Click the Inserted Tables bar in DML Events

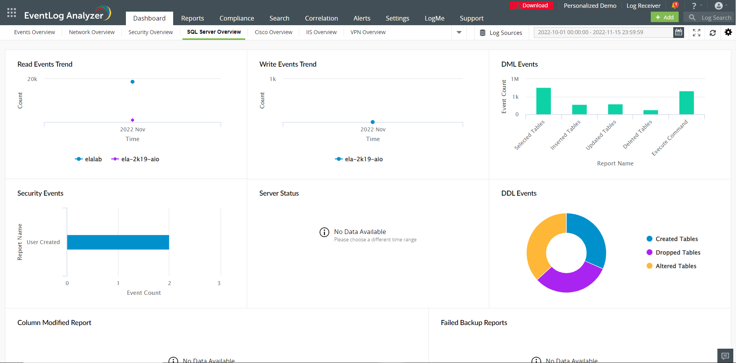pyautogui.click(x=580, y=110)
